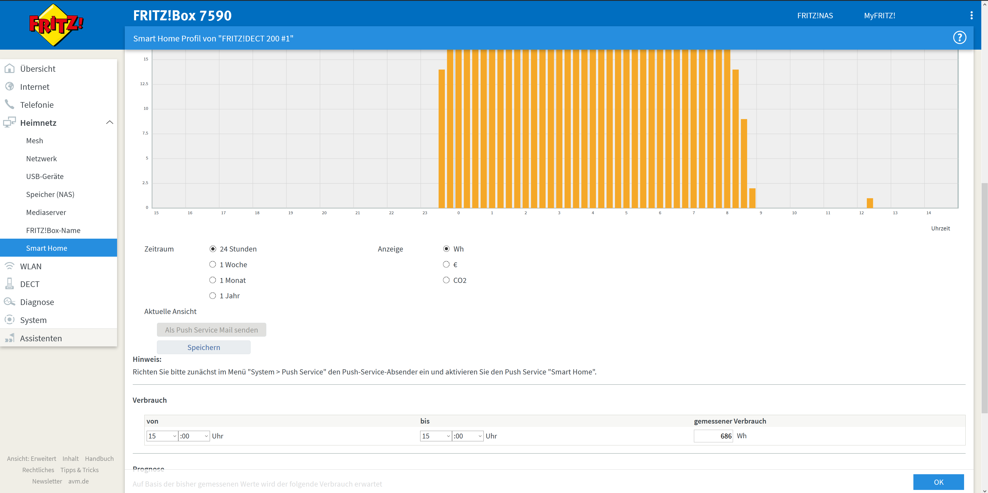Select the 24 Stunden time range
Viewport: 988px width, 493px height.
click(213, 249)
